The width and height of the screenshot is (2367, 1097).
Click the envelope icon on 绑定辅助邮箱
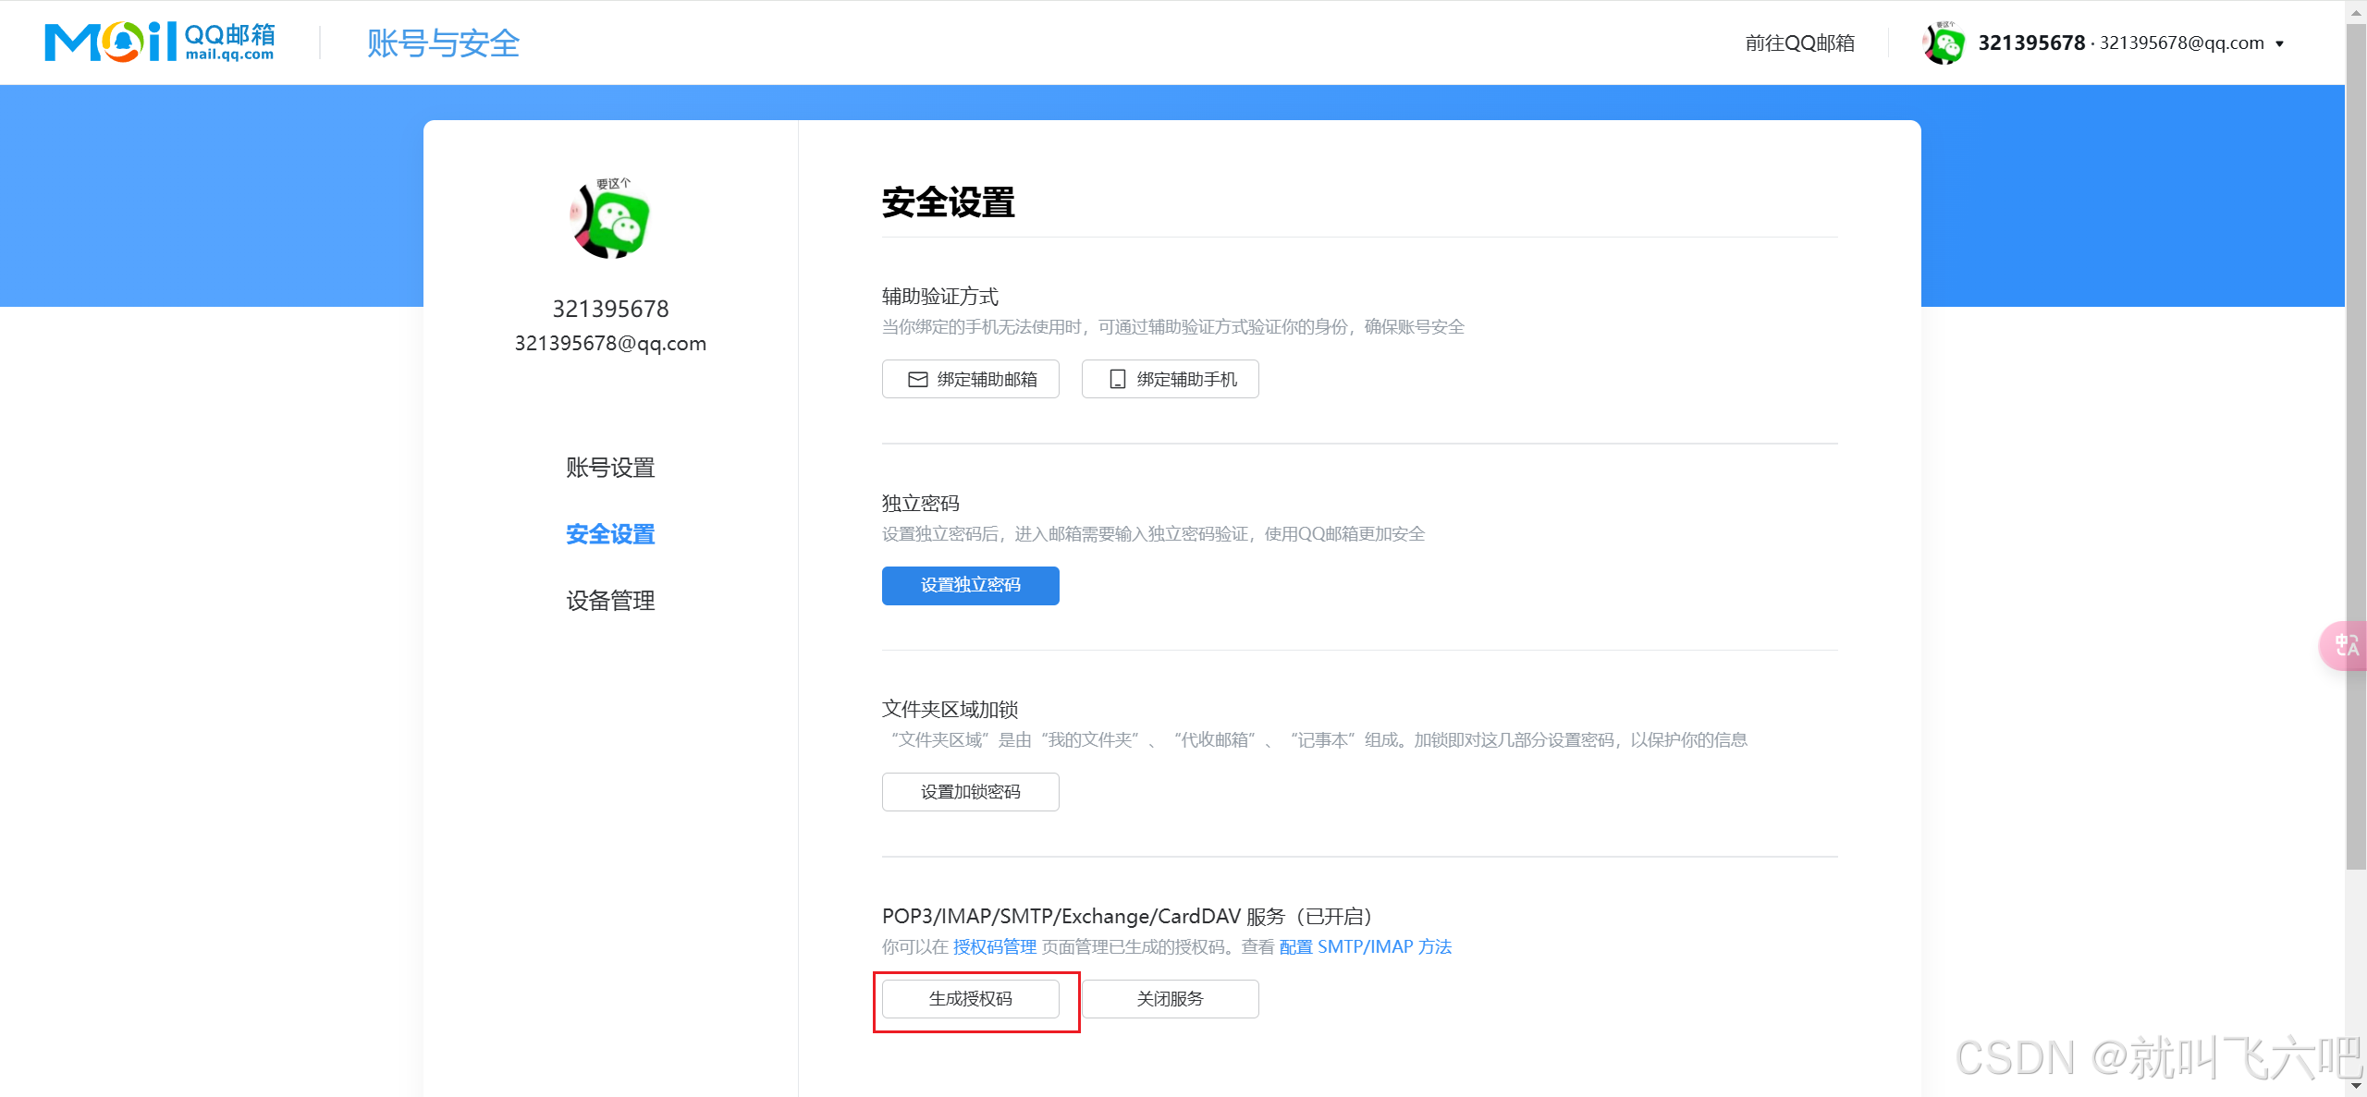coord(917,380)
